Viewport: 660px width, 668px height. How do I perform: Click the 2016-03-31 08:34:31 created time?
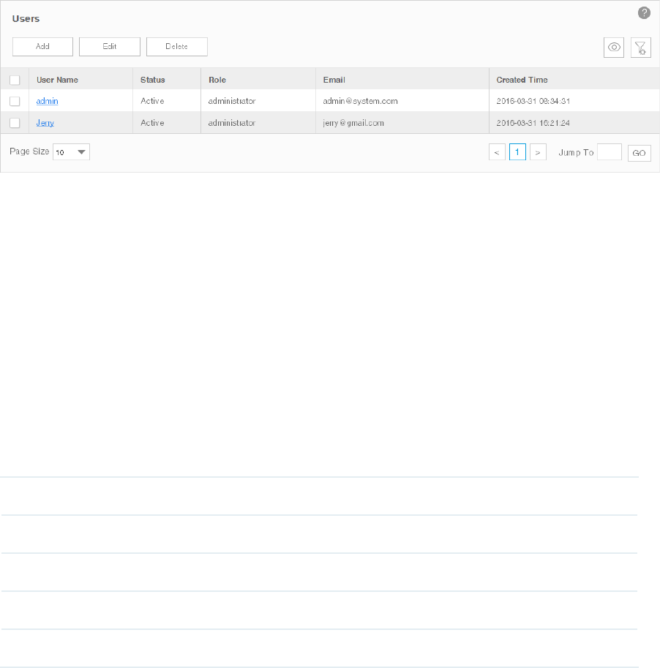(533, 101)
